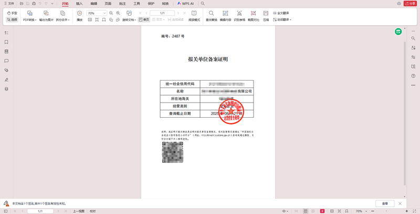Activate the 选择 selection tool
Viewport: 420px width, 214px height.
[x=12, y=19]
